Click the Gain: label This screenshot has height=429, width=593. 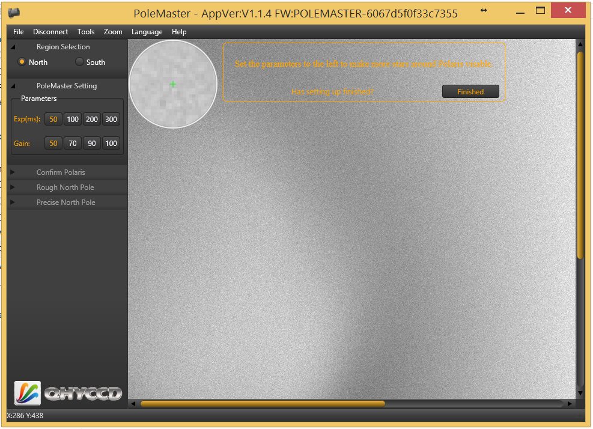click(x=22, y=144)
